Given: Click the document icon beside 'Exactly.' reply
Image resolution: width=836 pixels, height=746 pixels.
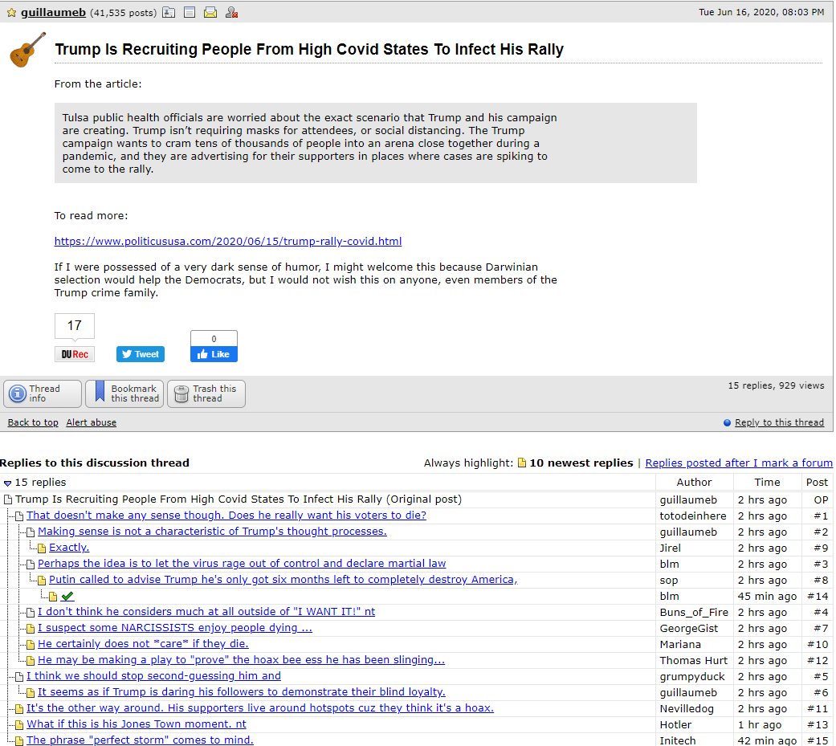Looking at the screenshot, I should 42,548.
